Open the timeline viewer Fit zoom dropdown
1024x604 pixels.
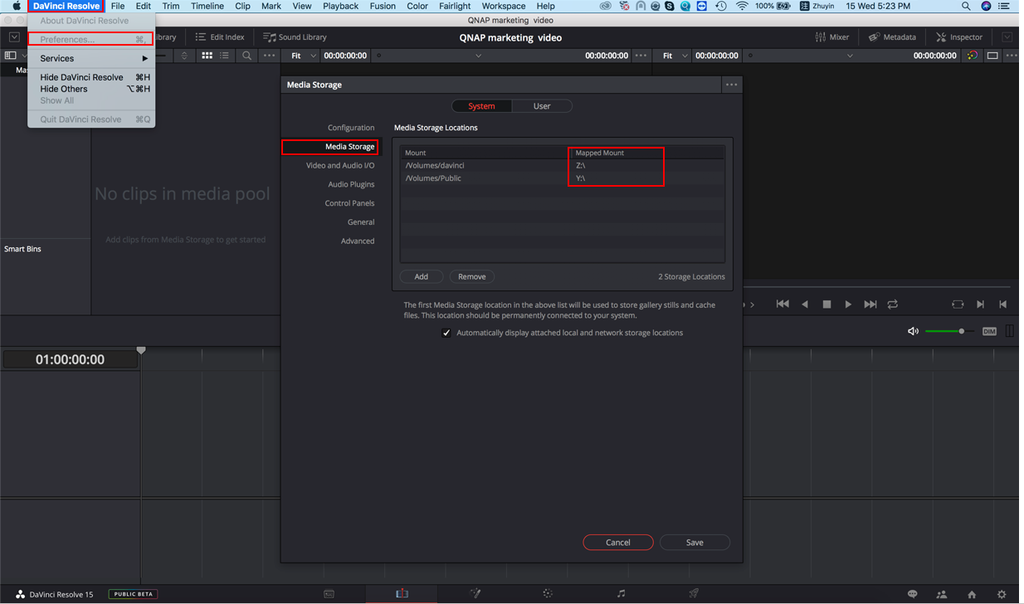[675, 56]
